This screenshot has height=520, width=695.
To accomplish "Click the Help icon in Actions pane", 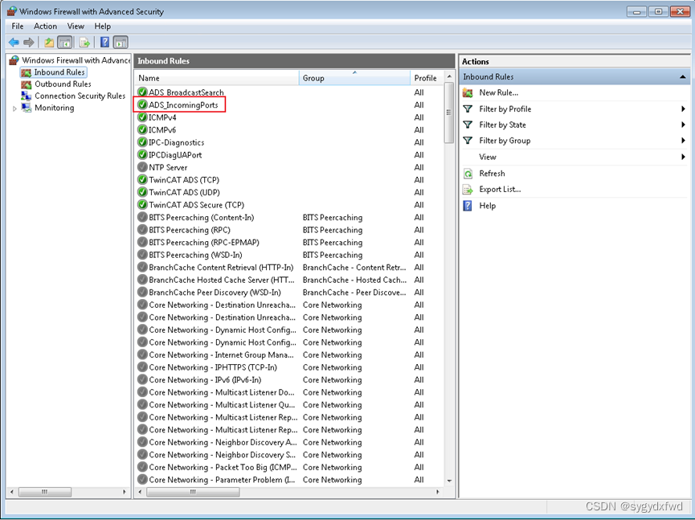I will click(468, 206).
